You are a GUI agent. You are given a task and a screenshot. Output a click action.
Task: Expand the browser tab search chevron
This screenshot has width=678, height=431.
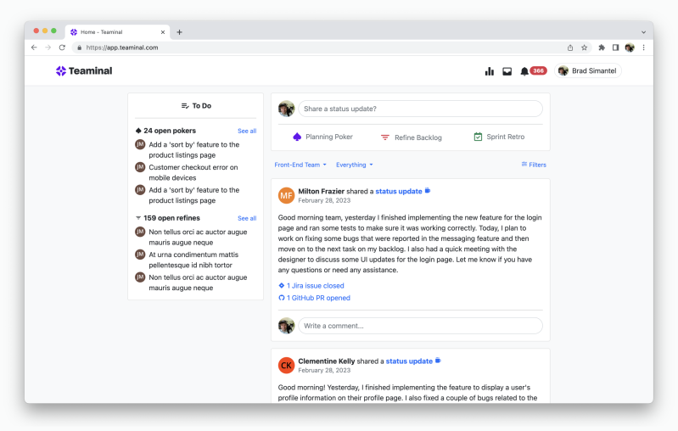[x=643, y=32]
